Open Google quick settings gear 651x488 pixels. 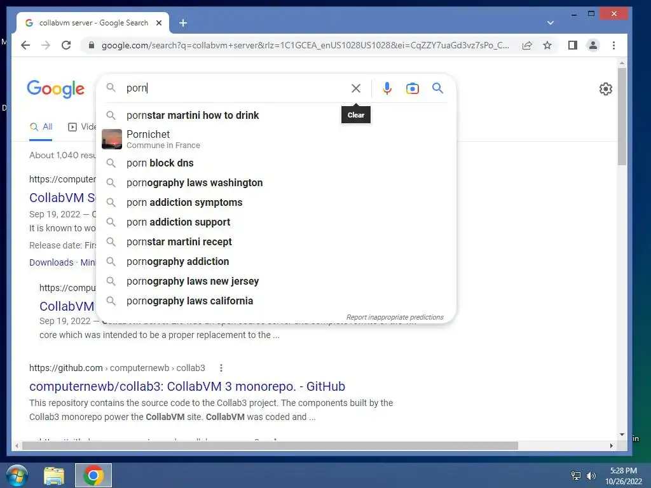coord(606,89)
